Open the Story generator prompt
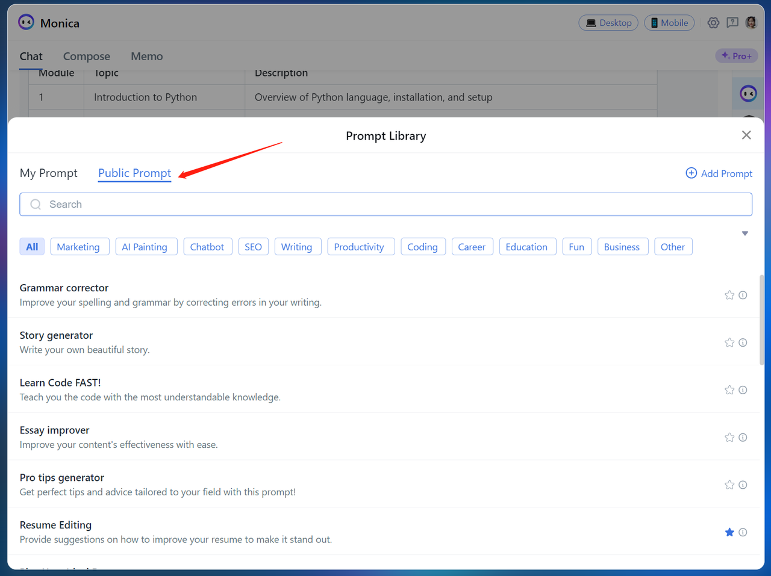 (x=382, y=342)
